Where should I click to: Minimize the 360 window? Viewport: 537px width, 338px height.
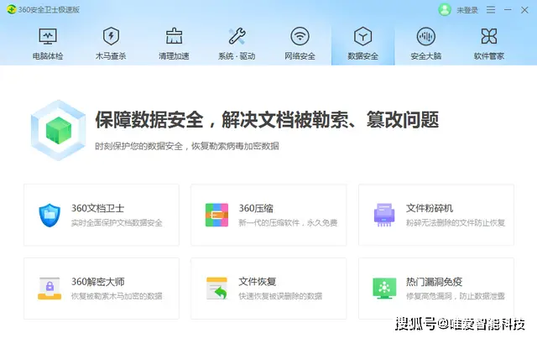[508, 9]
